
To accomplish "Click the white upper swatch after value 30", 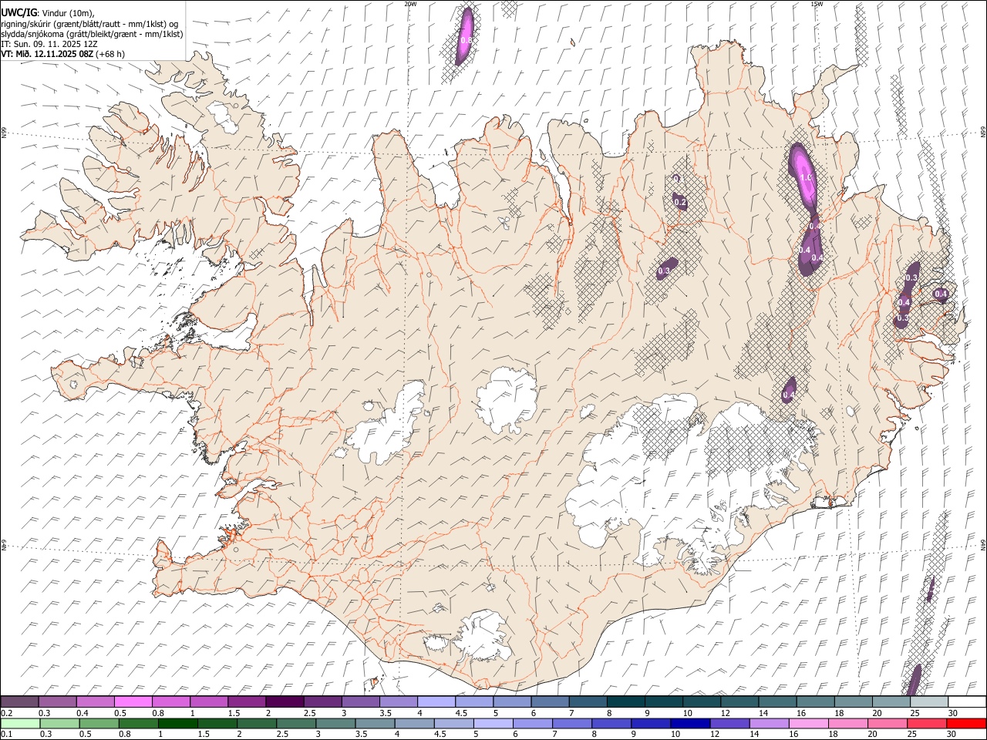I will coord(967,701).
